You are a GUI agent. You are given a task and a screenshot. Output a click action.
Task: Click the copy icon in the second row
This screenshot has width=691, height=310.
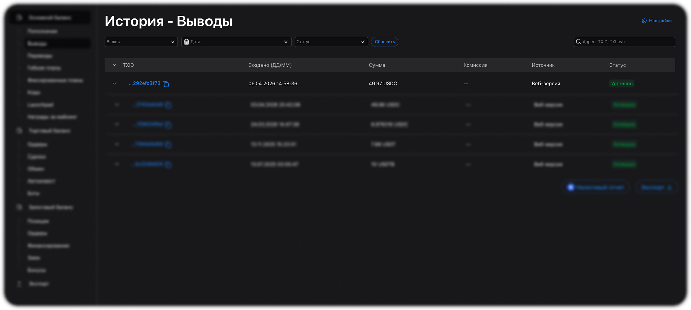click(168, 105)
